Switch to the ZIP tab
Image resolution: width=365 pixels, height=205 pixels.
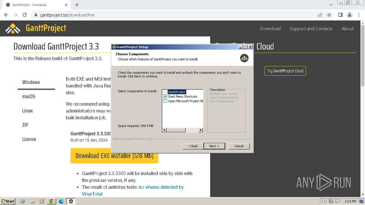pos(25,125)
